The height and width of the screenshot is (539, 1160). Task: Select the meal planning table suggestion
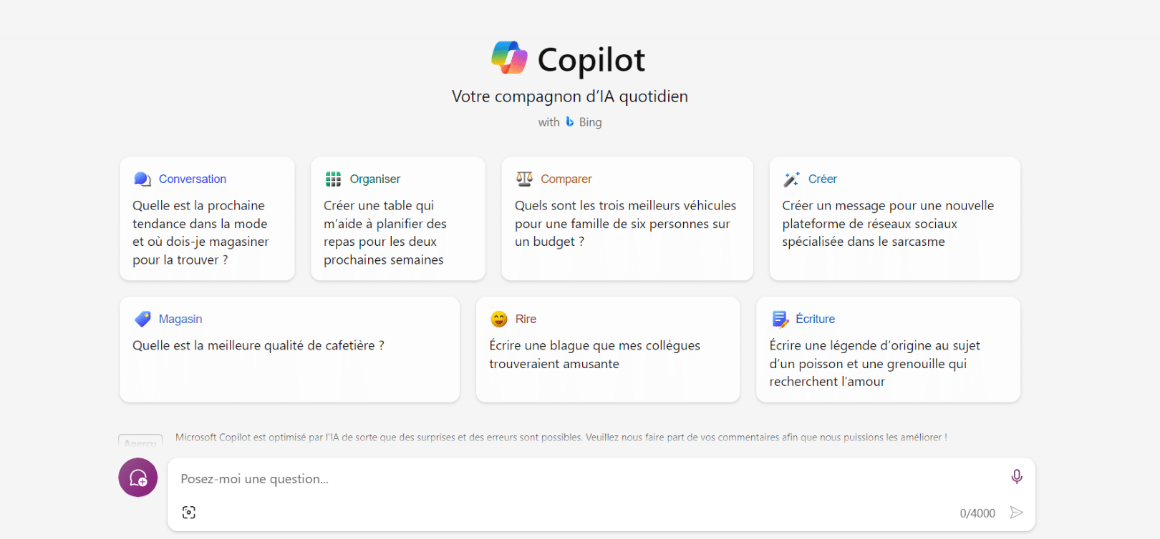pos(398,219)
